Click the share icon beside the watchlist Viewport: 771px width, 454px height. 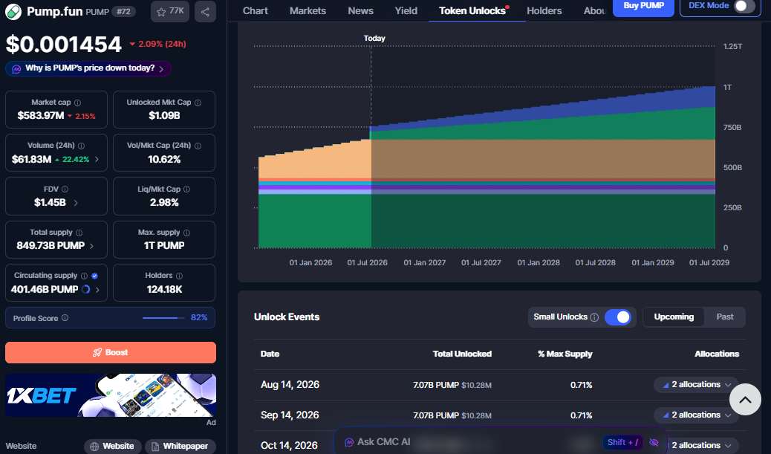[205, 11]
